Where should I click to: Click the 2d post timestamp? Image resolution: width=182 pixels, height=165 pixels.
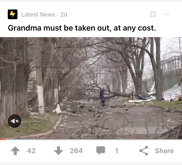64,15
